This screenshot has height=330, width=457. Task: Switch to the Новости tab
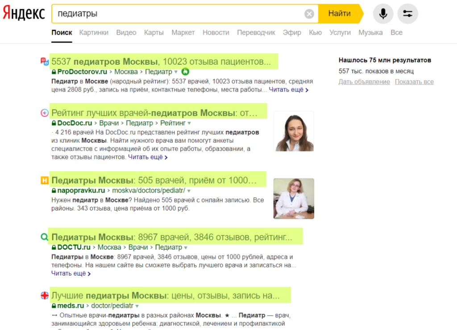(216, 33)
